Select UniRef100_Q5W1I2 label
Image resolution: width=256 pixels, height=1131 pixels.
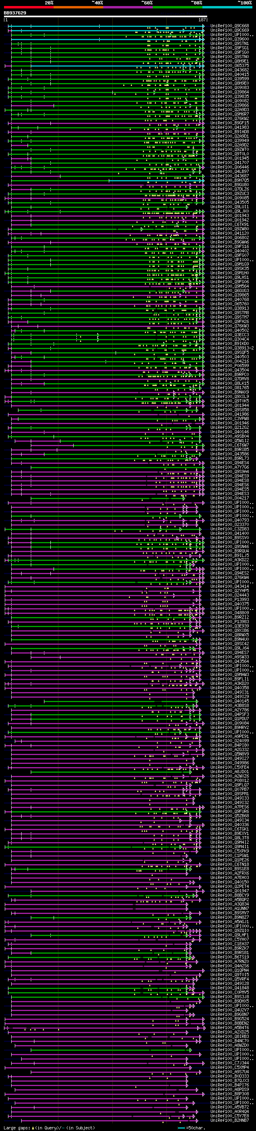coord(230,441)
